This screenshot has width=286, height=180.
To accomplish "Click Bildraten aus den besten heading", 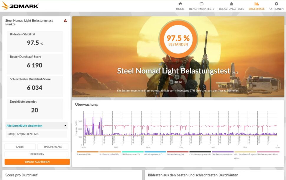I will tap(193, 175).
